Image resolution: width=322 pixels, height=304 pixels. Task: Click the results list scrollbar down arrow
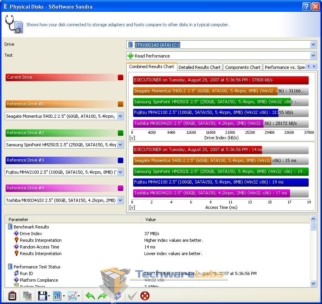click(x=313, y=284)
